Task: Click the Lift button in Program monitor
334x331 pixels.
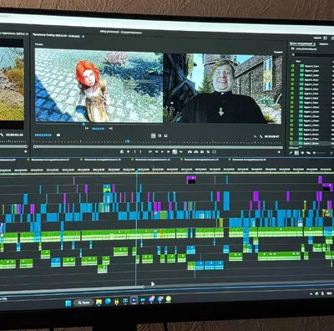Action: point(190,152)
